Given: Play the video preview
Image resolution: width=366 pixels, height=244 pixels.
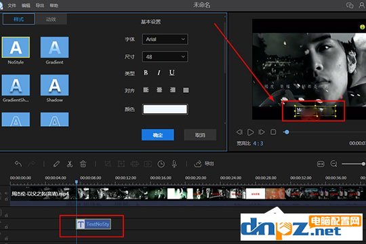Looking at the screenshot, I should click(251, 132).
